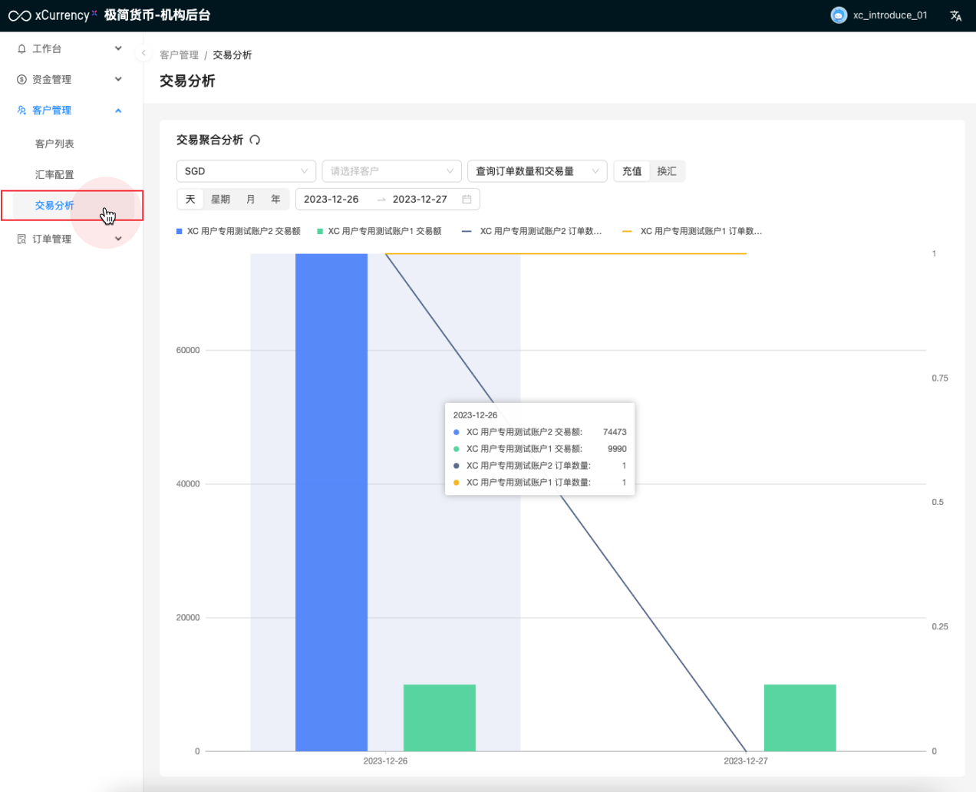Image resolution: width=976 pixels, height=792 pixels.
Task: Click the 客户管理 breadcrumb link
Action: pyautogui.click(x=179, y=55)
